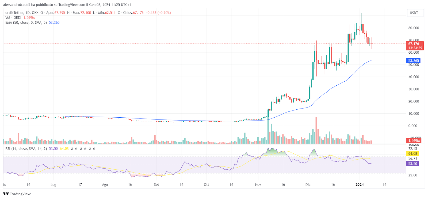Click the 30.000 price scale label

(x=414, y=89)
